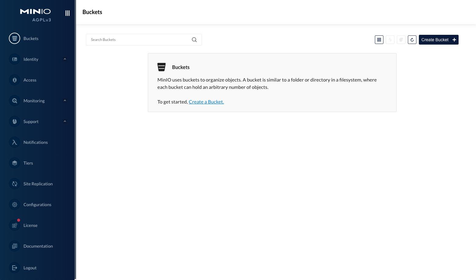Select Site Replication from the sidebar menu
476x280 pixels.
[x=38, y=184]
